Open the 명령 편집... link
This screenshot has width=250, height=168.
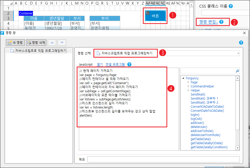click(x=207, y=22)
